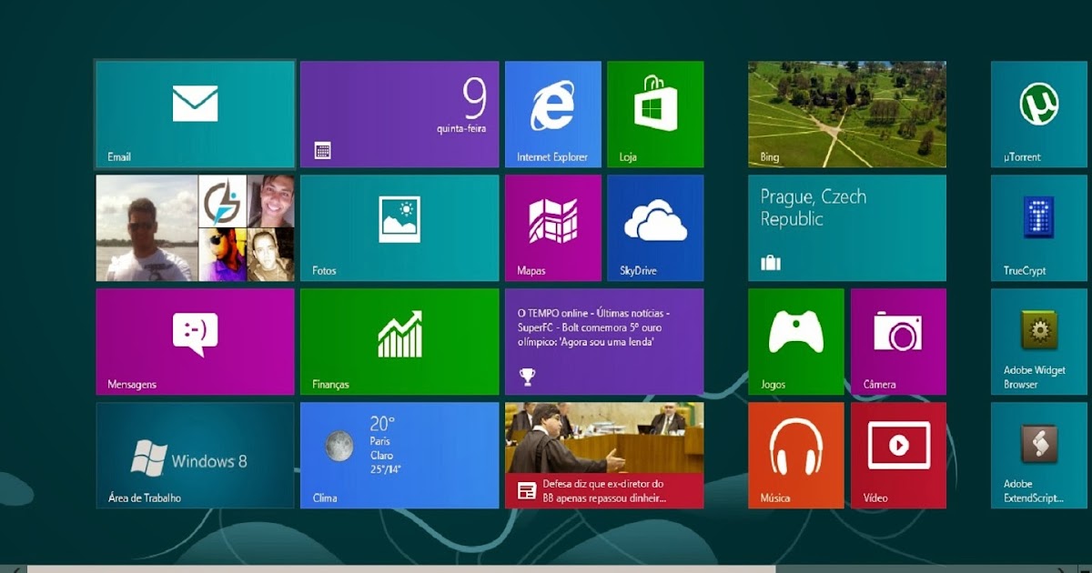Open the Música tile
The height and width of the screenshot is (573, 1092).
pyautogui.click(x=796, y=456)
